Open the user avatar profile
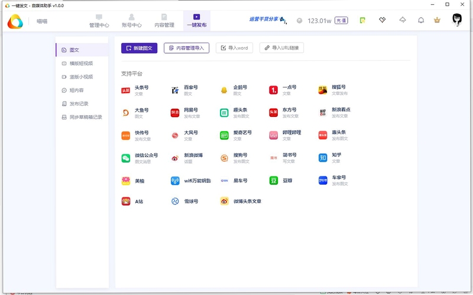The image size is (473, 295). click(x=457, y=19)
